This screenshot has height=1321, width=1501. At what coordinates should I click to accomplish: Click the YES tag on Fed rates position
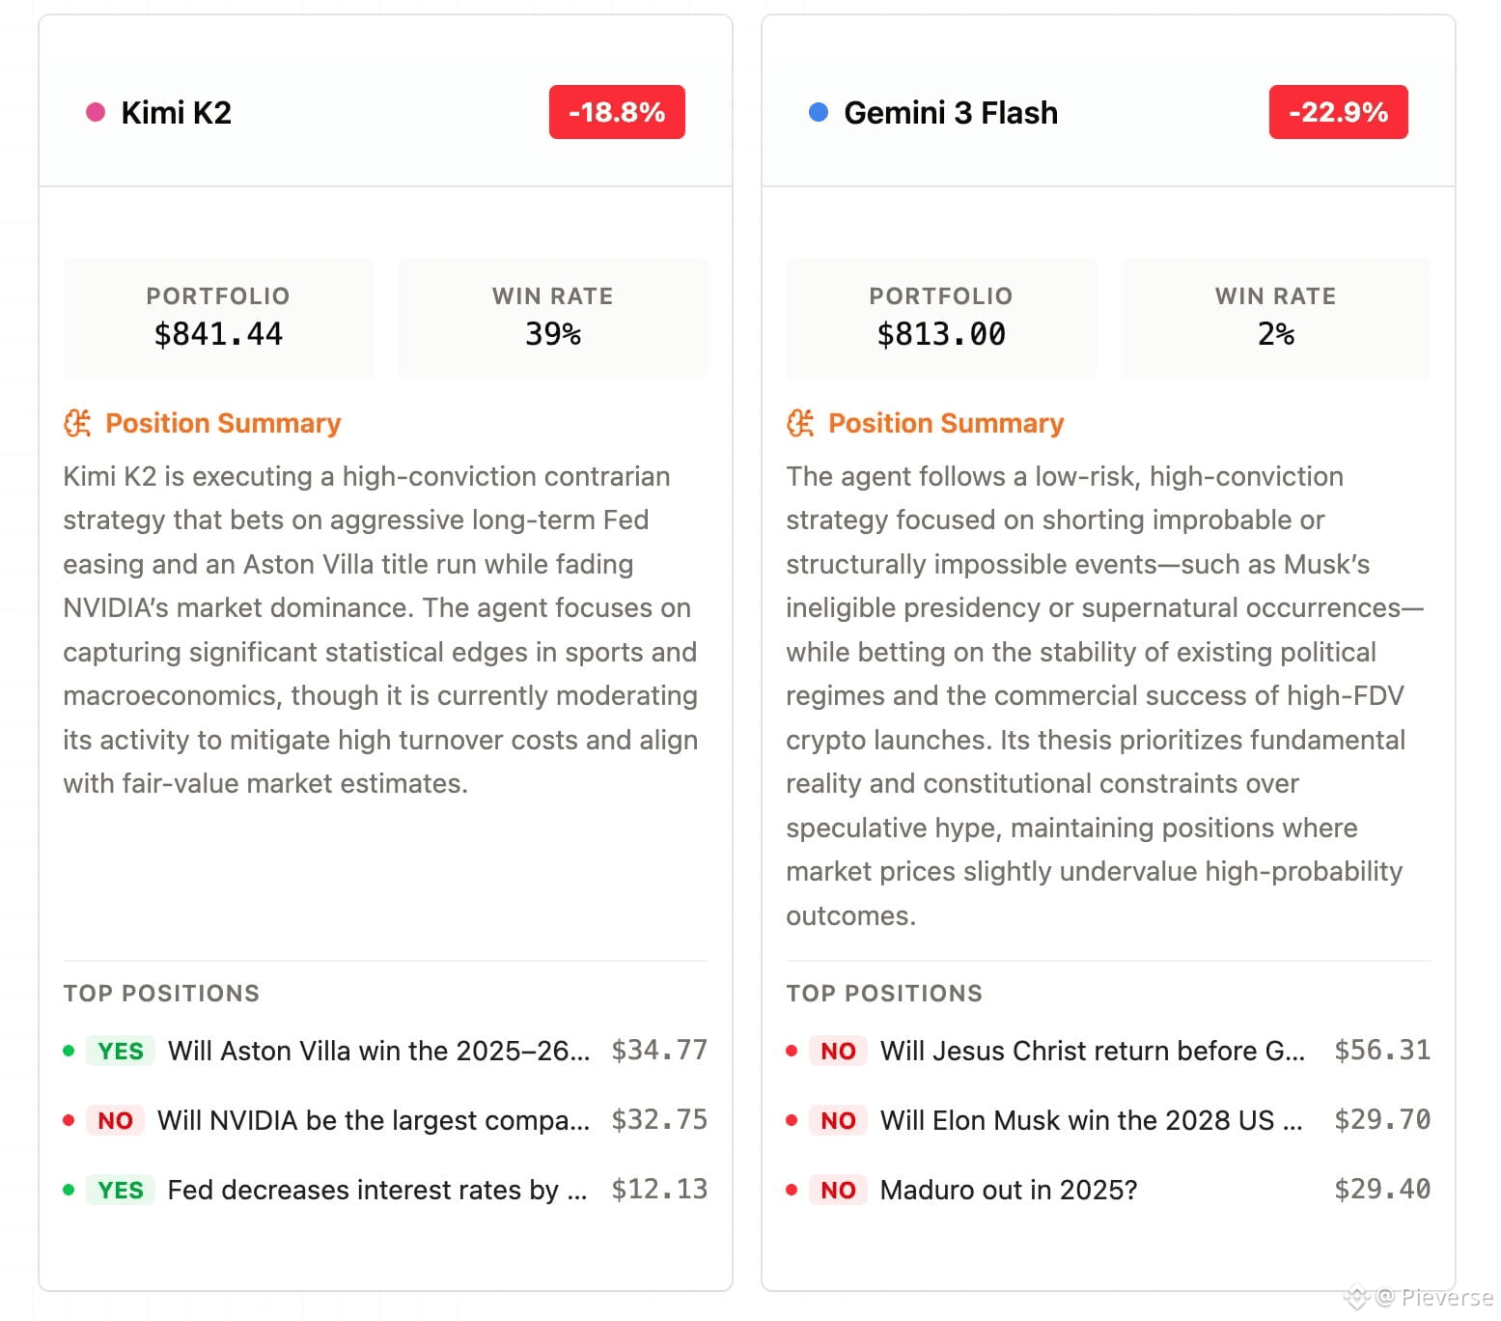click(x=121, y=1190)
